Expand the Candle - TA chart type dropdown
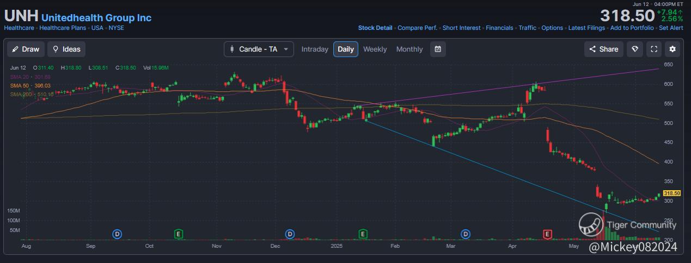Image resolution: width=691 pixels, height=263 pixels. pos(259,49)
